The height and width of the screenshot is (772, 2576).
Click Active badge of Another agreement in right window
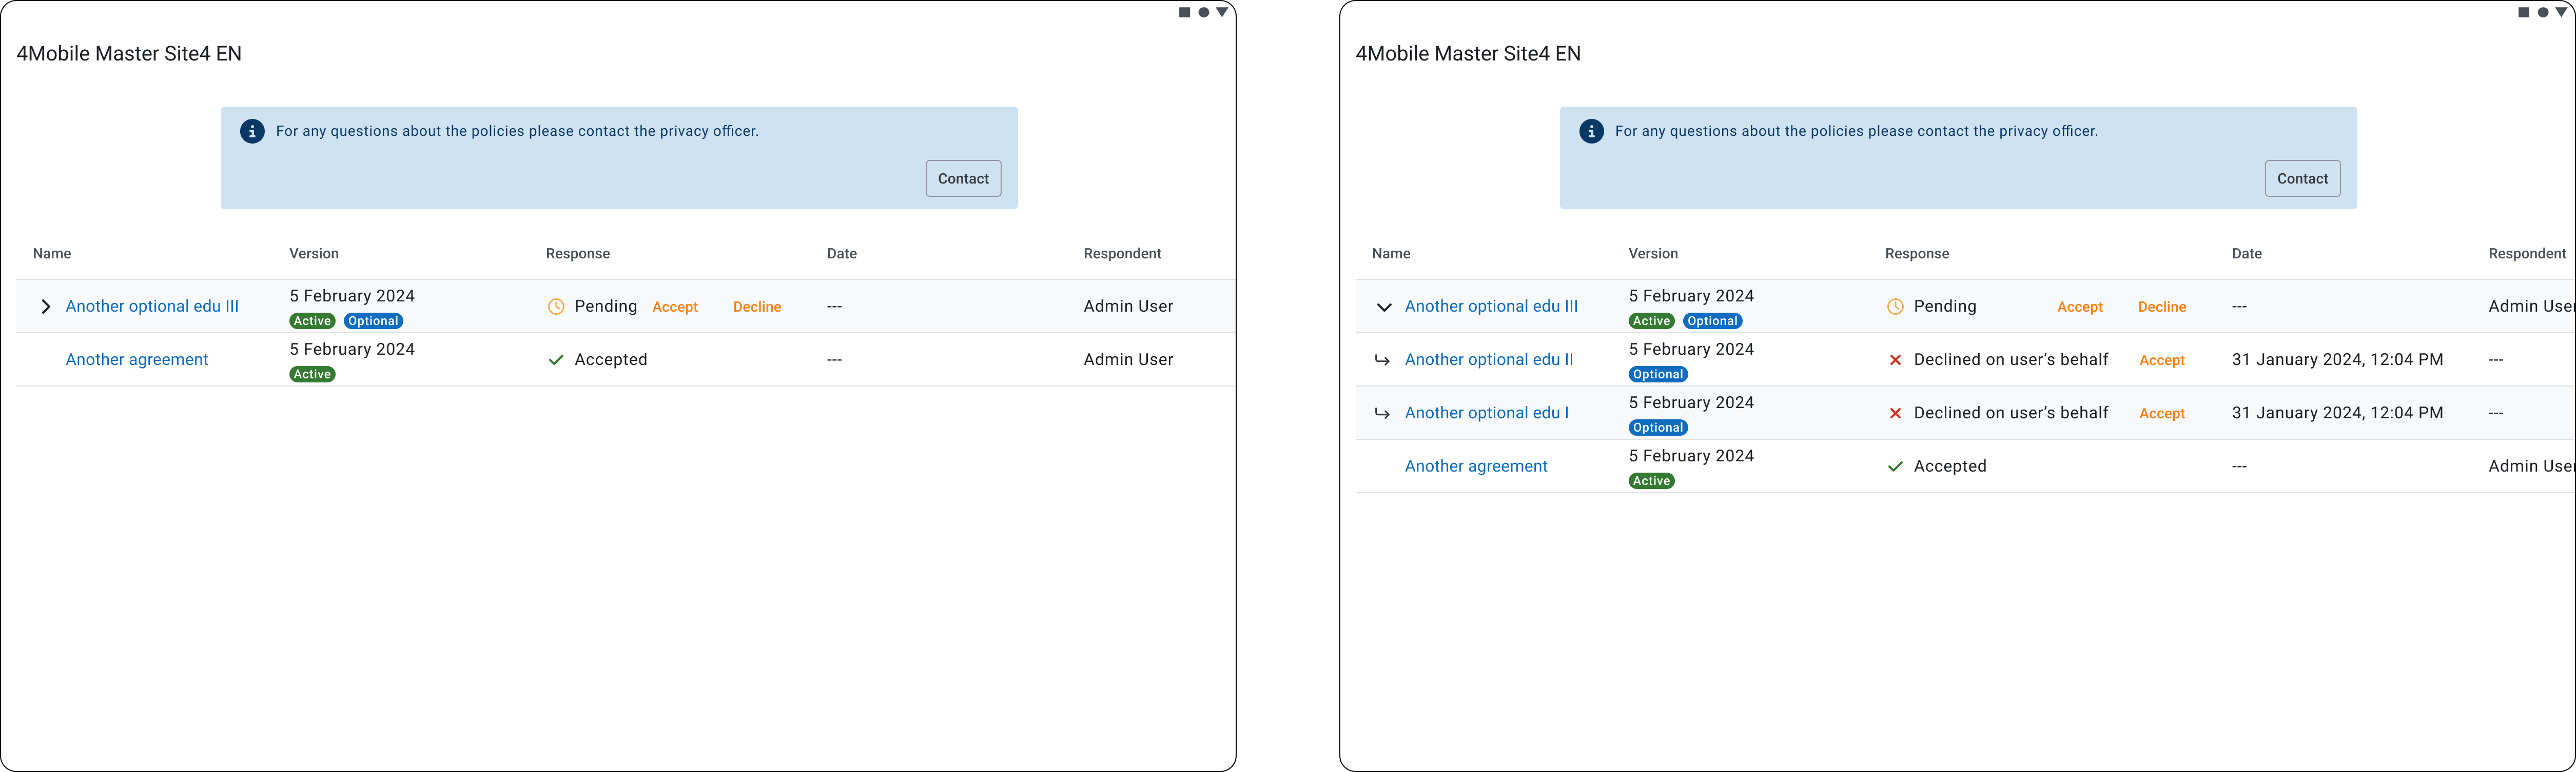[1651, 481]
